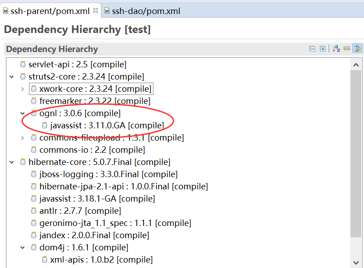Collapse the hibernate-core node
Viewport: 364px width, 268px height.
click(x=12, y=162)
